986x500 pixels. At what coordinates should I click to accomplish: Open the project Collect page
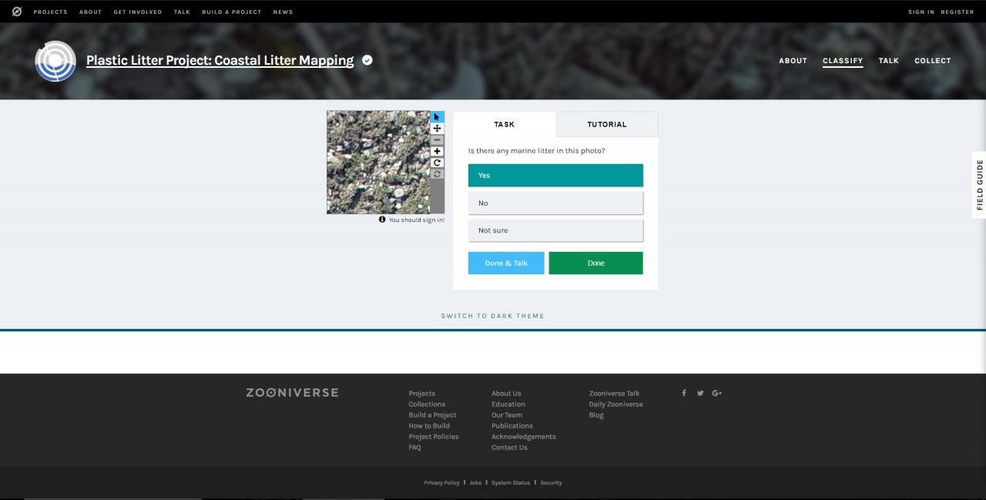pos(933,61)
